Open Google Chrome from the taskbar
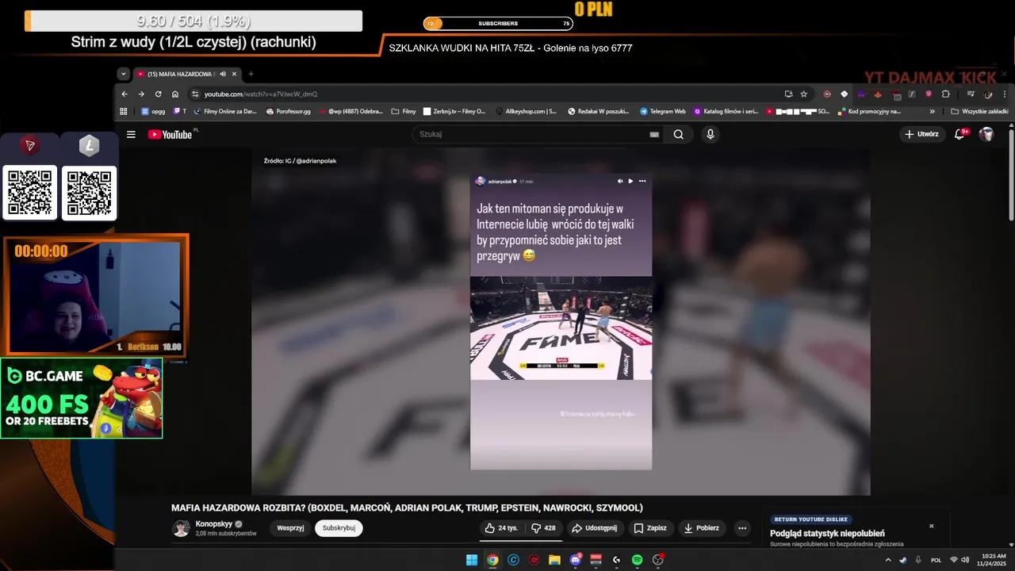This screenshot has height=571, width=1015. point(492,560)
